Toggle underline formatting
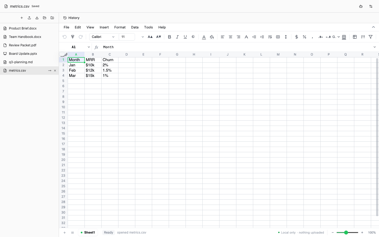 185,37
